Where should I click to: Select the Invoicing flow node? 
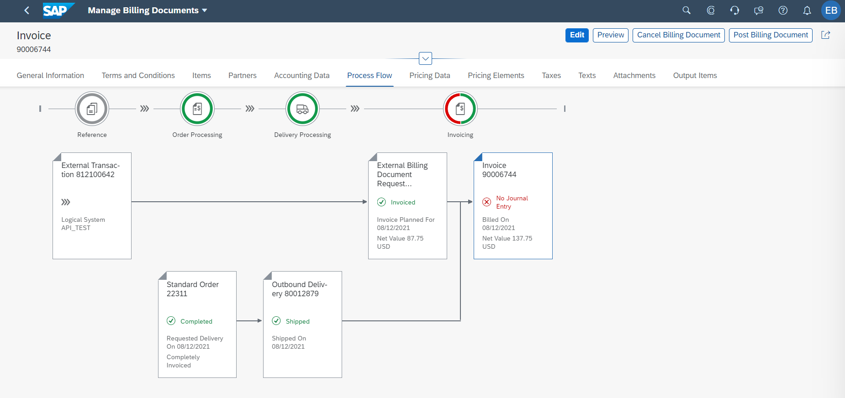pyautogui.click(x=460, y=109)
